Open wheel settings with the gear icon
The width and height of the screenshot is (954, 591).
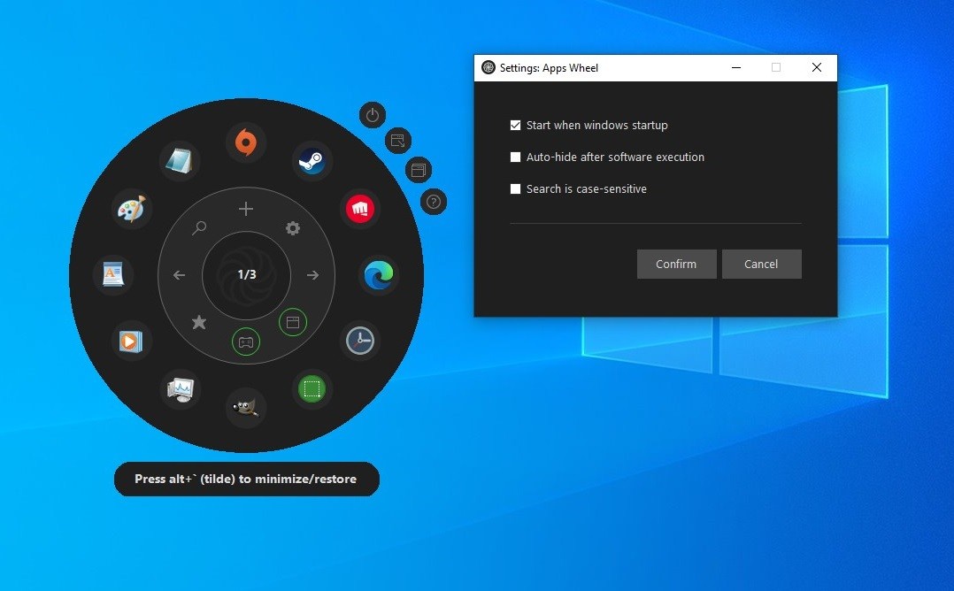pyautogui.click(x=293, y=228)
